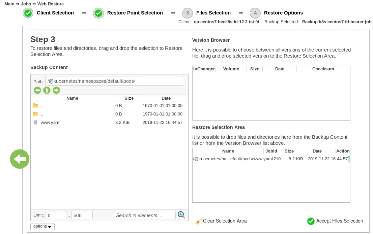Select the Files Selection step
The height and width of the screenshot is (234, 373).
click(188, 13)
